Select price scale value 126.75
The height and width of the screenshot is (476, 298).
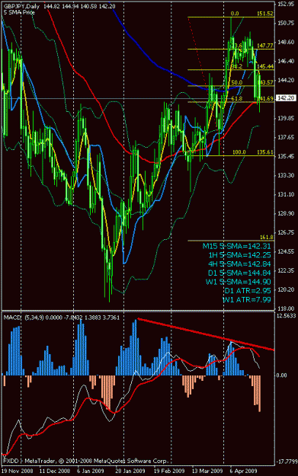[x=286, y=232]
